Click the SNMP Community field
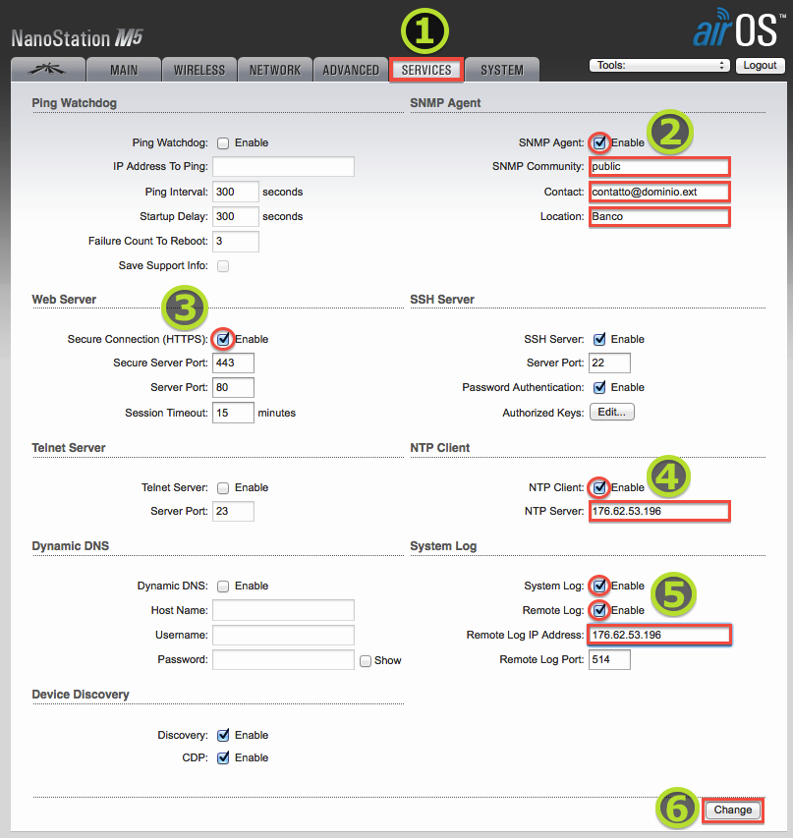 point(658,166)
